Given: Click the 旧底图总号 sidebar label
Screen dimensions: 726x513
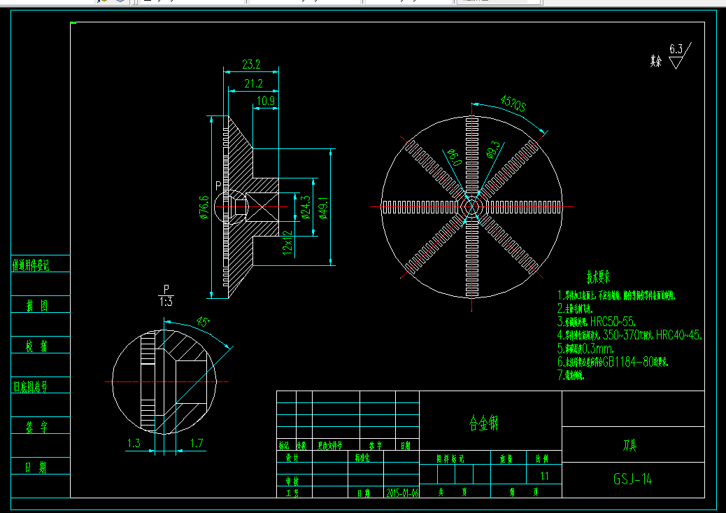Looking at the screenshot, I should (30, 386).
